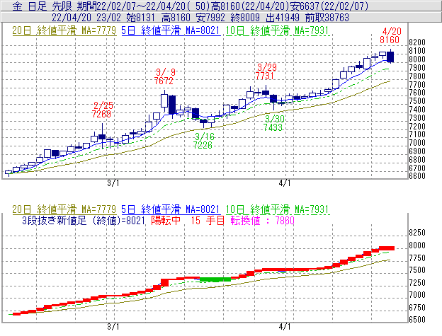The image size is (442, 336).
Task: Click the 3段抜き新値足 (終値)=8021 label
Action: 84,220
